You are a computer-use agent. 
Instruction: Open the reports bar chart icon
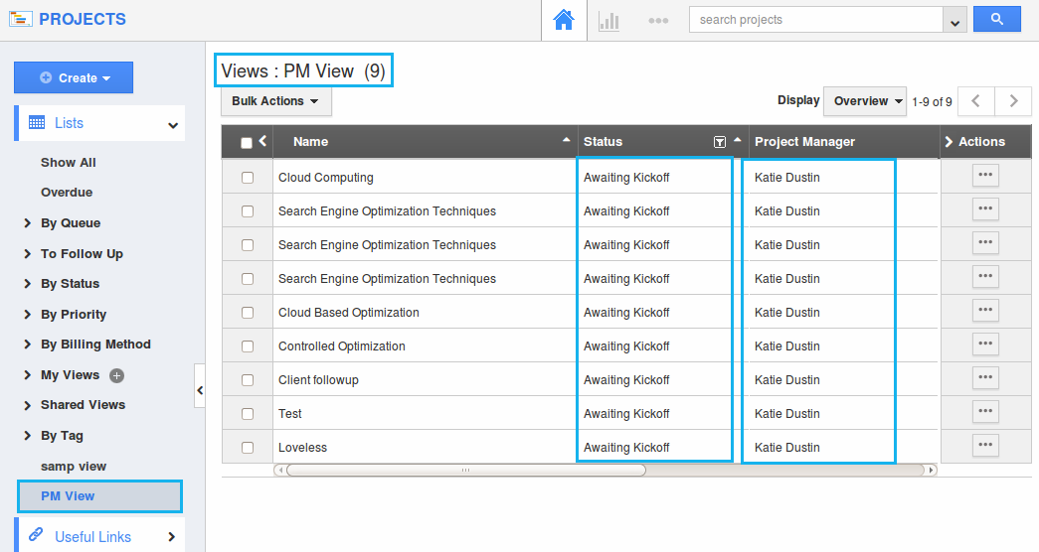608,21
